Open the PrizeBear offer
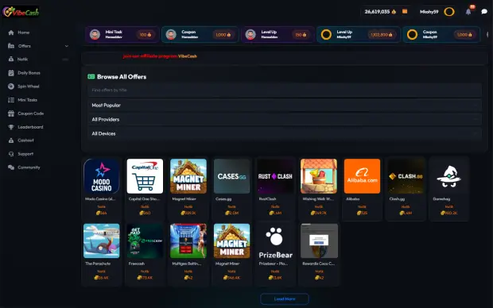 click(x=275, y=253)
